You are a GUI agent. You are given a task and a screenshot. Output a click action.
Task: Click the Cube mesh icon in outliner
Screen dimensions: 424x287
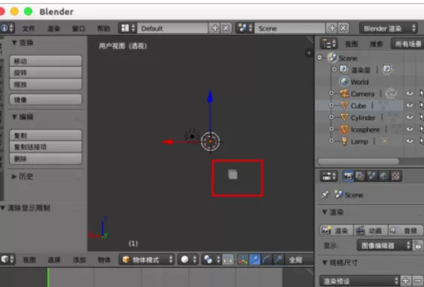[x=344, y=105]
